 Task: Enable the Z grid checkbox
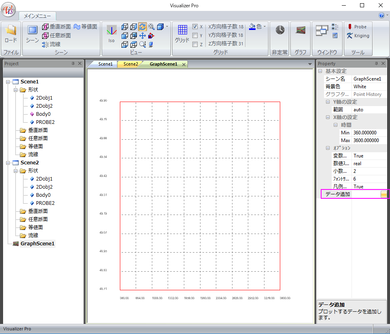pos(195,45)
